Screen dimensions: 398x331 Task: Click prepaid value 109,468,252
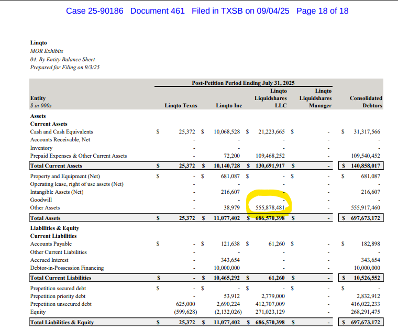270,156
